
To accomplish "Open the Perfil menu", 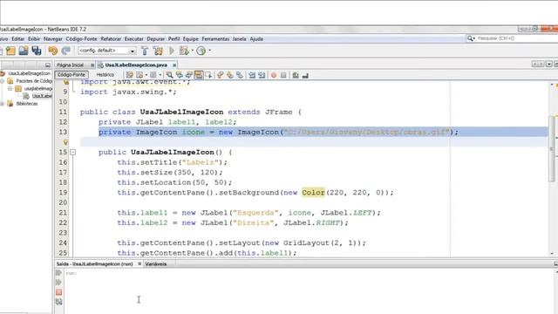I will (x=174, y=38).
